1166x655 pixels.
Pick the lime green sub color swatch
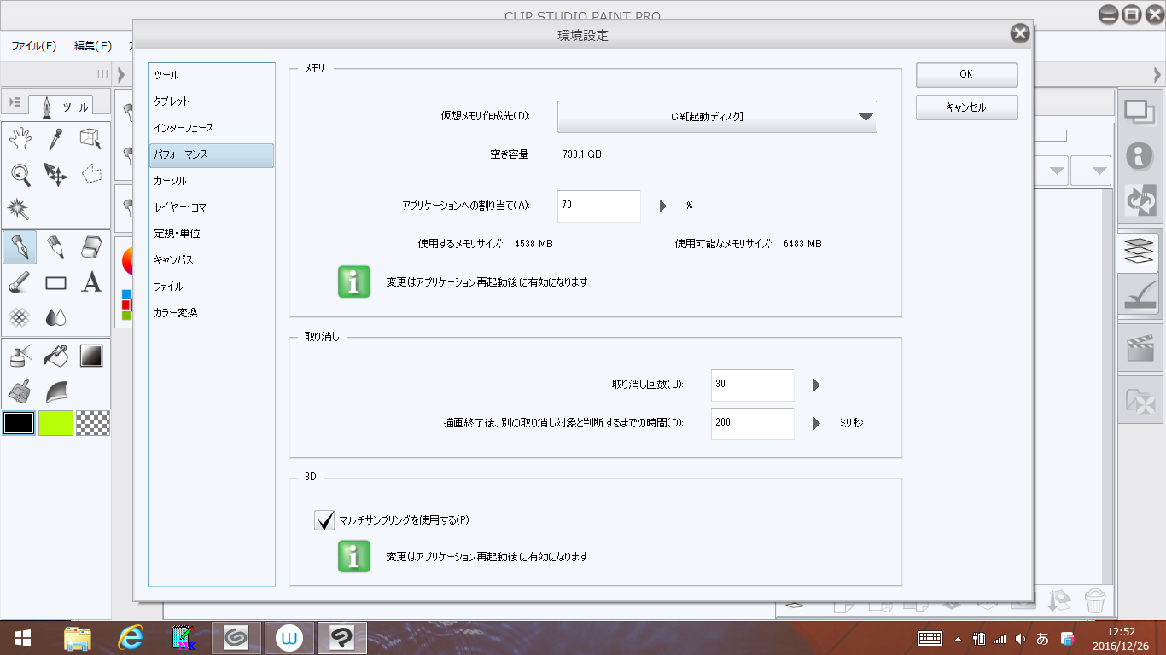pyautogui.click(x=55, y=423)
